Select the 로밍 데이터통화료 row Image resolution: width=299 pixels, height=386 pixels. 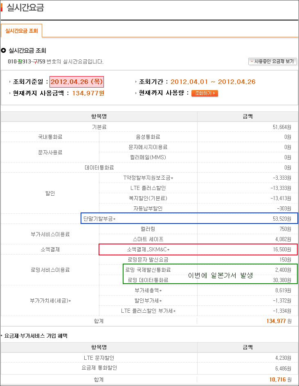point(148,280)
